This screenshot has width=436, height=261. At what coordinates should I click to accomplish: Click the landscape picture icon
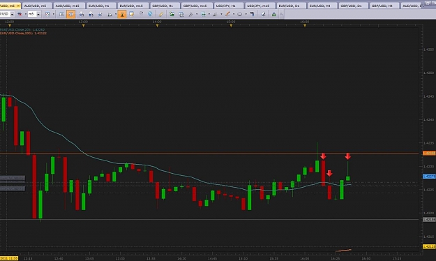(172, 14)
